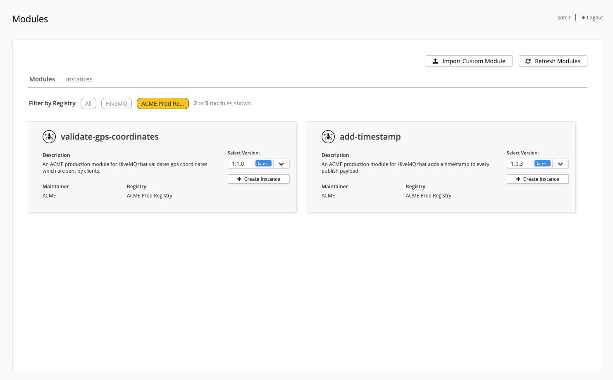Click the Logout link
The image size is (613, 380).
click(595, 18)
